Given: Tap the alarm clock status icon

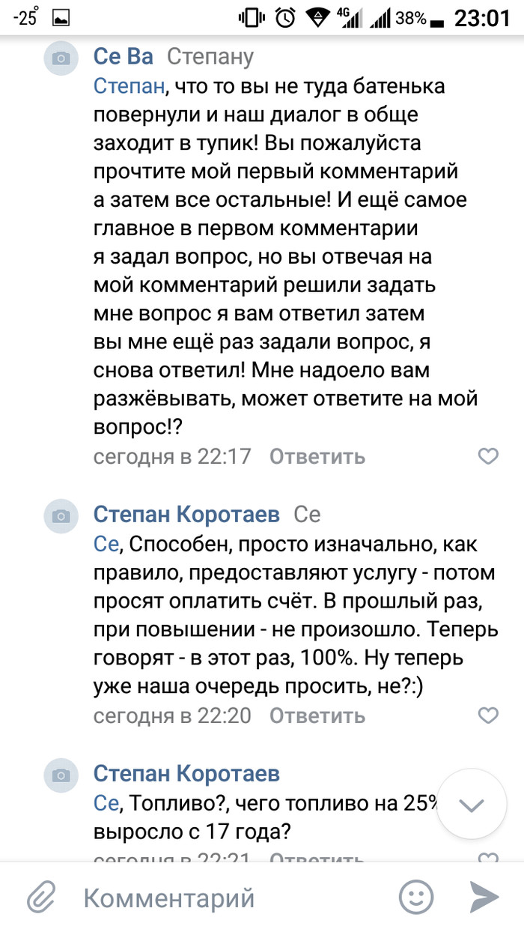Looking at the screenshot, I should tap(285, 18).
